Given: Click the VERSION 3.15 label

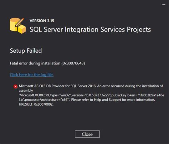Looking at the screenshot, I should [42, 21].
